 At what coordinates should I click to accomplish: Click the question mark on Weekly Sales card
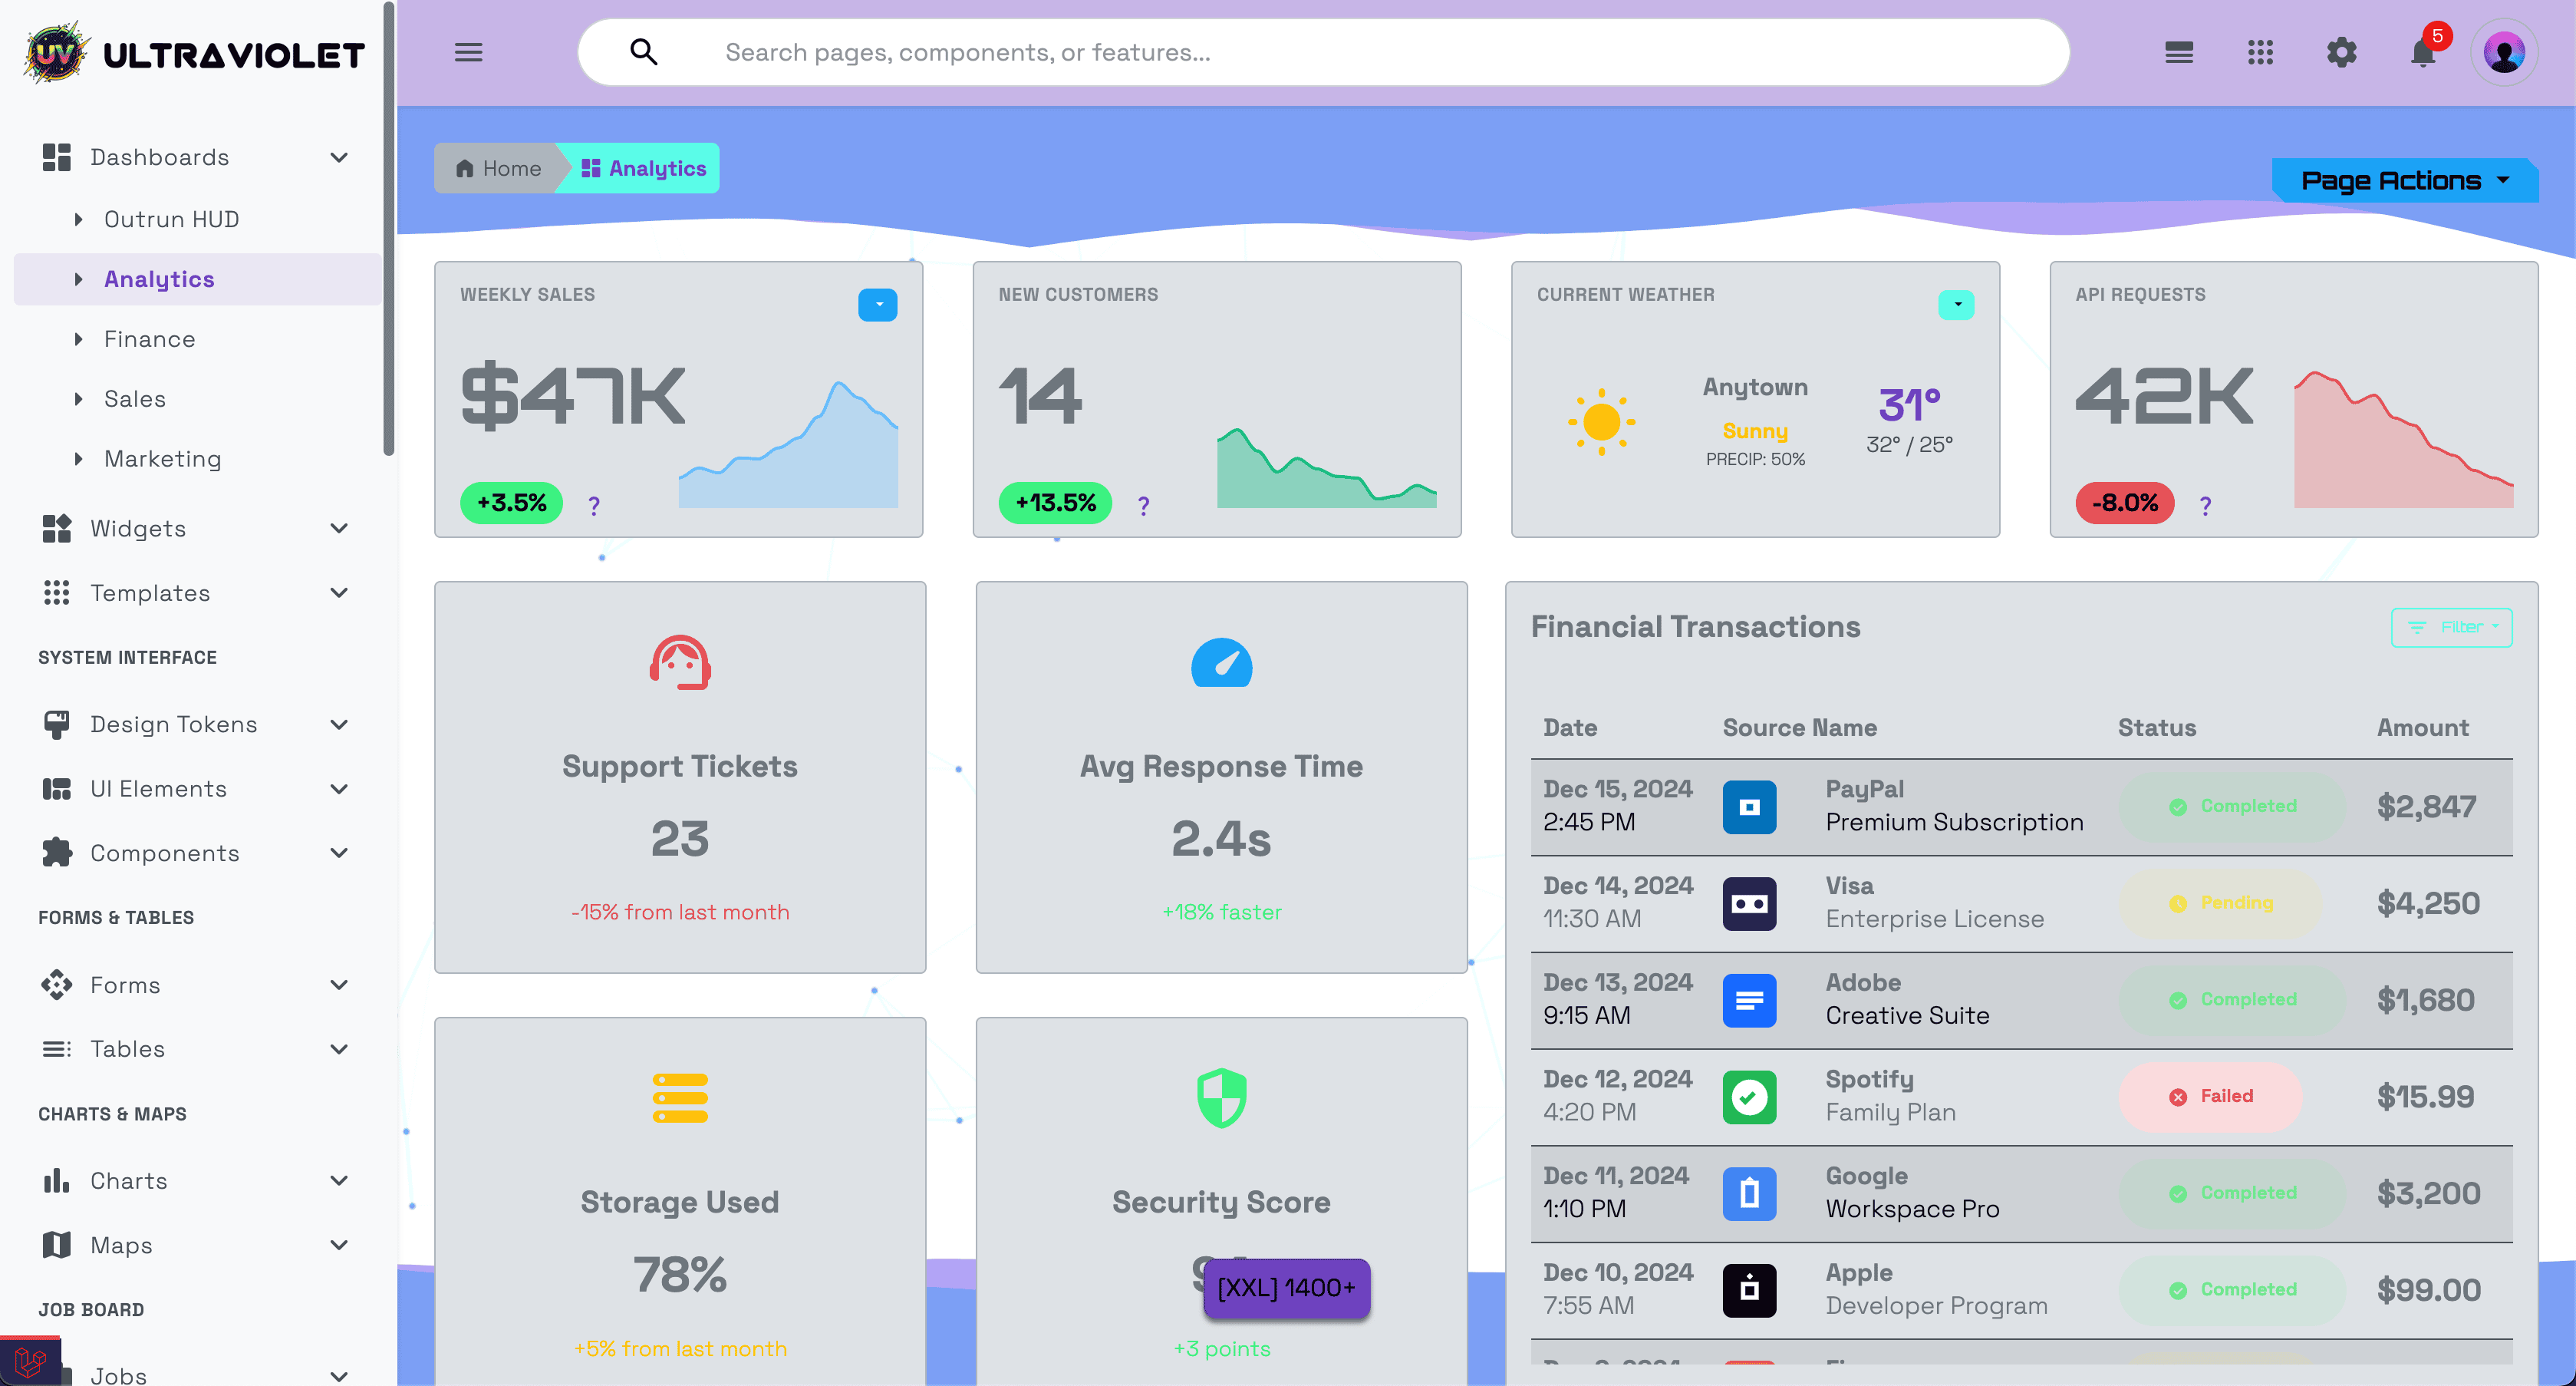(x=594, y=506)
